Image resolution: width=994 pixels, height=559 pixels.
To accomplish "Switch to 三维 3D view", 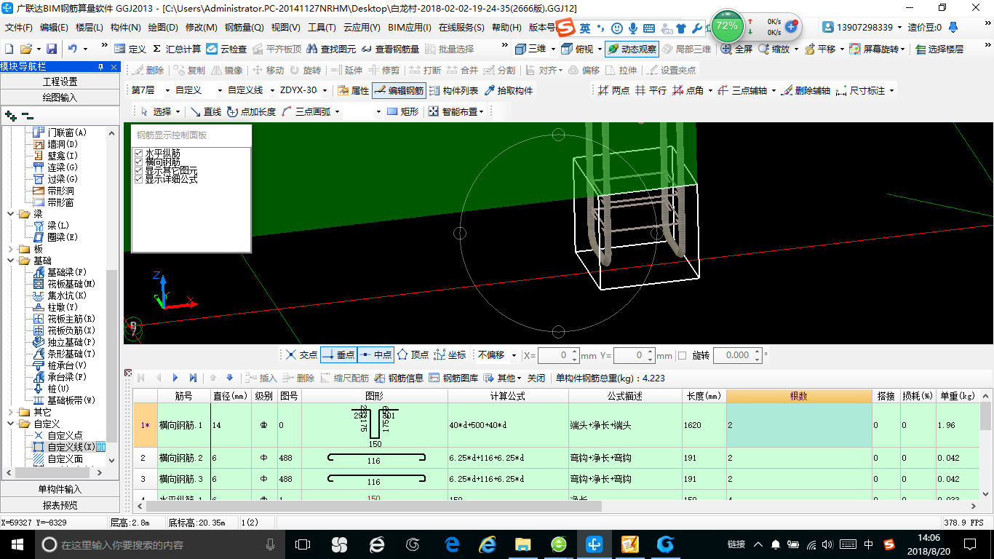I will point(530,49).
